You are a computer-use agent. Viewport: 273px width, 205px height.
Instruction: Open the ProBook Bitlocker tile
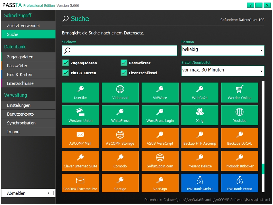coord(240,161)
